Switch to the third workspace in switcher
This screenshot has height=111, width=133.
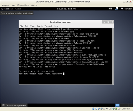[x=126, y=105]
